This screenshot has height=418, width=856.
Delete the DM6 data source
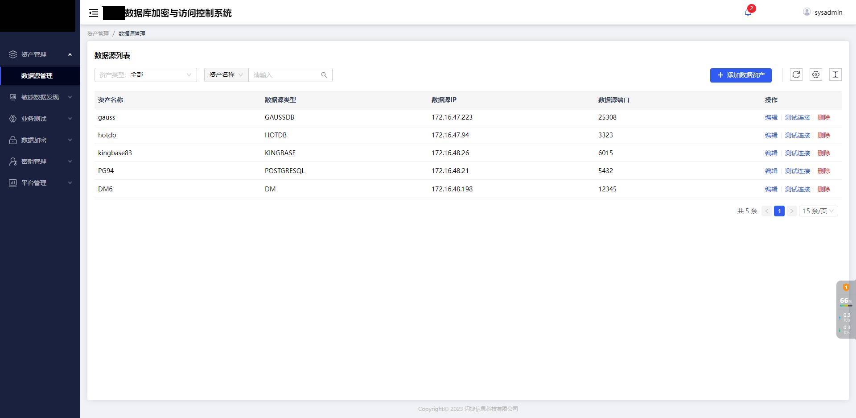824,189
